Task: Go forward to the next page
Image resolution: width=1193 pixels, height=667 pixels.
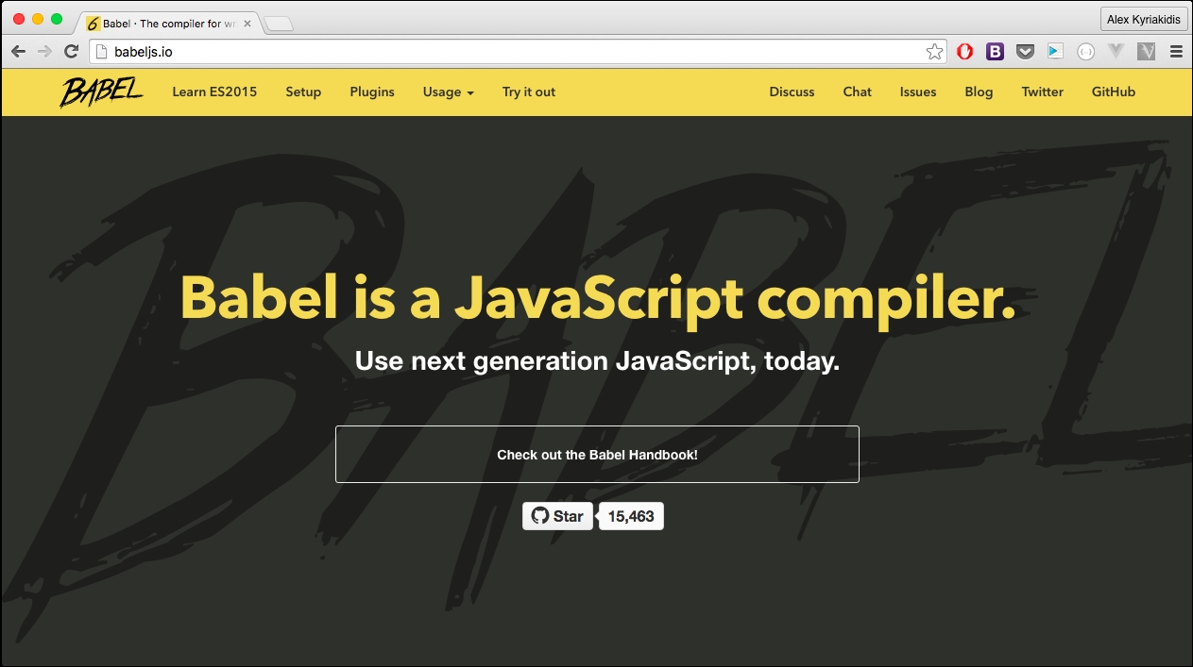Action: (x=44, y=52)
